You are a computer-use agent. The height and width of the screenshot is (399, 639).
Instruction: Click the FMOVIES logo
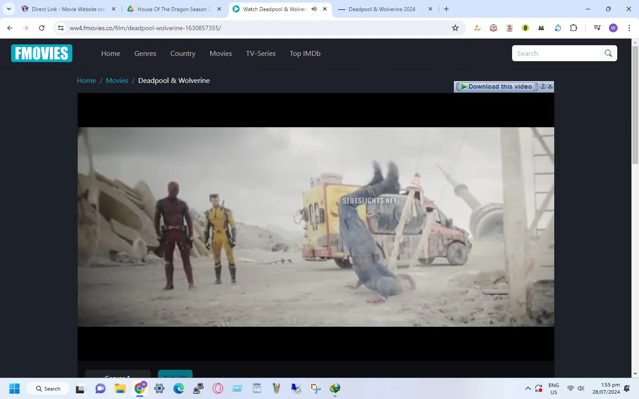coord(42,53)
